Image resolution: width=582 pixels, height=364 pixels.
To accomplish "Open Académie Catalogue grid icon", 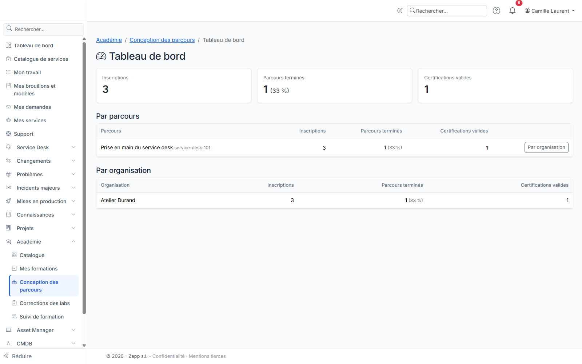I will click(14, 255).
